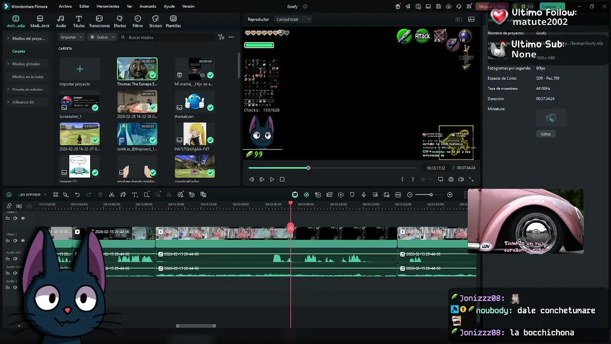The width and height of the screenshot is (611, 344).
Task: Open the Avanzado menu
Action: [x=148, y=6]
